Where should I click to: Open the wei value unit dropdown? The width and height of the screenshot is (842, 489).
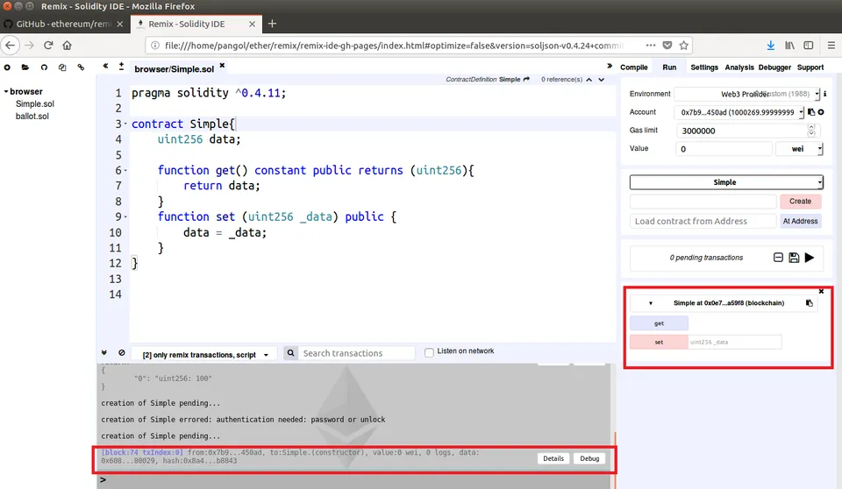click(x=799, y=149)
